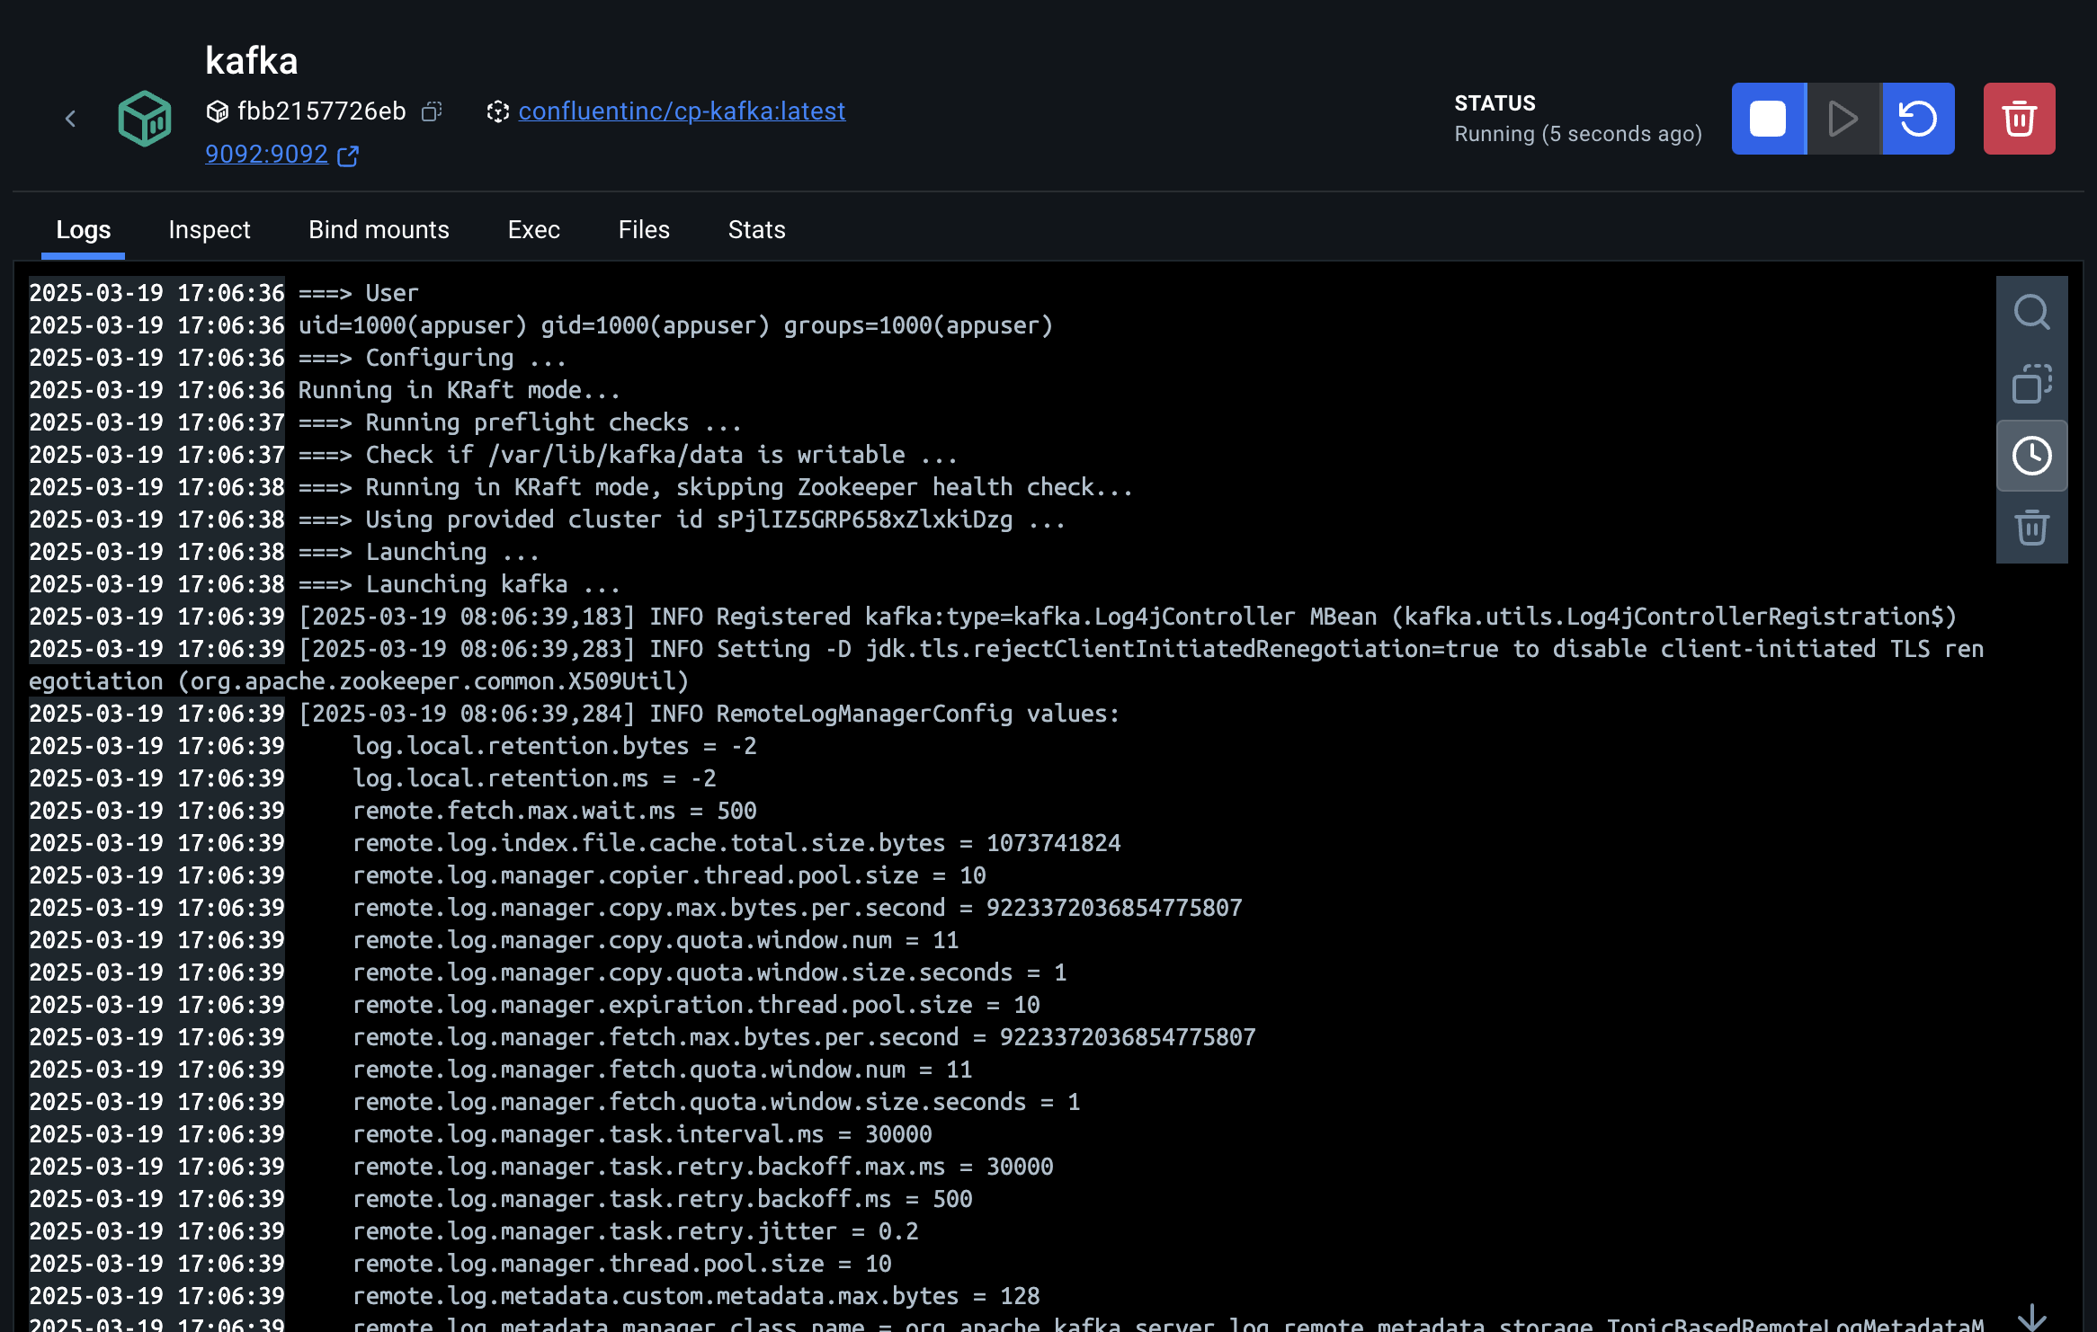Viewport: 2097px width, 1332px height.
Task: Clear the logs with terminal trash icon
Action: point(2032,528)
